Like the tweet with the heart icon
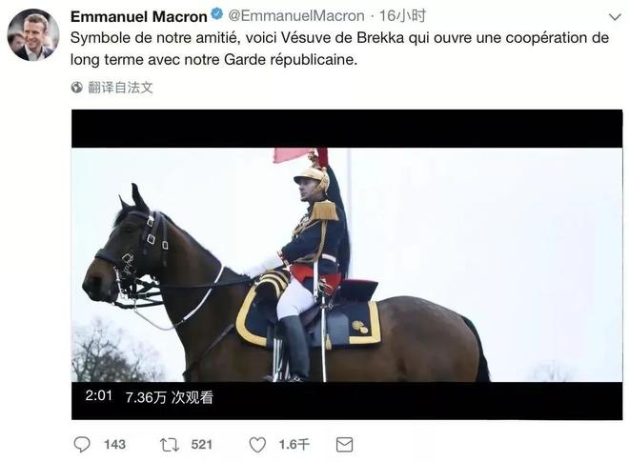 click(257, 445)
